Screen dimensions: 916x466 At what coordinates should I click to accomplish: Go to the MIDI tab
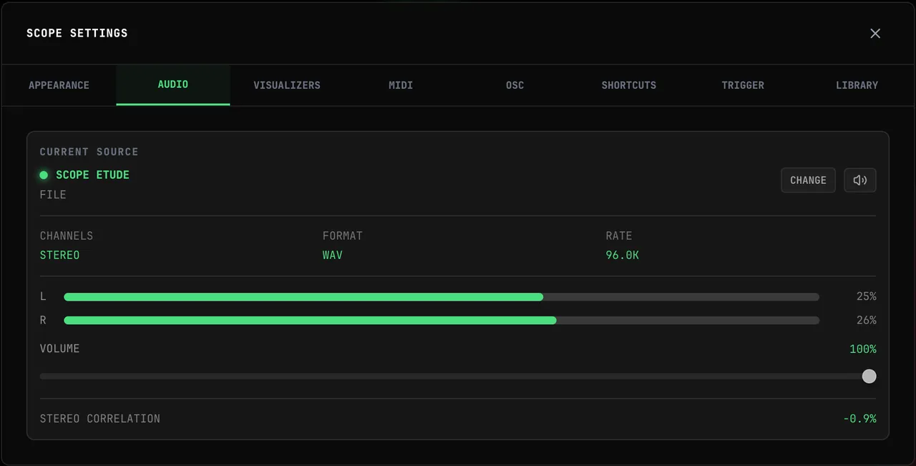point(401,85)
